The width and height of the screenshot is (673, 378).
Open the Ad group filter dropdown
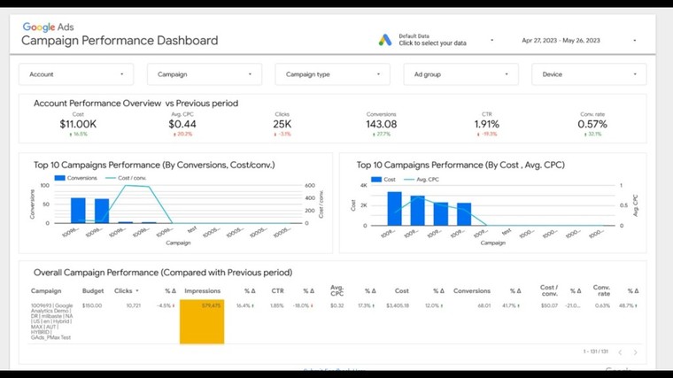460,74
